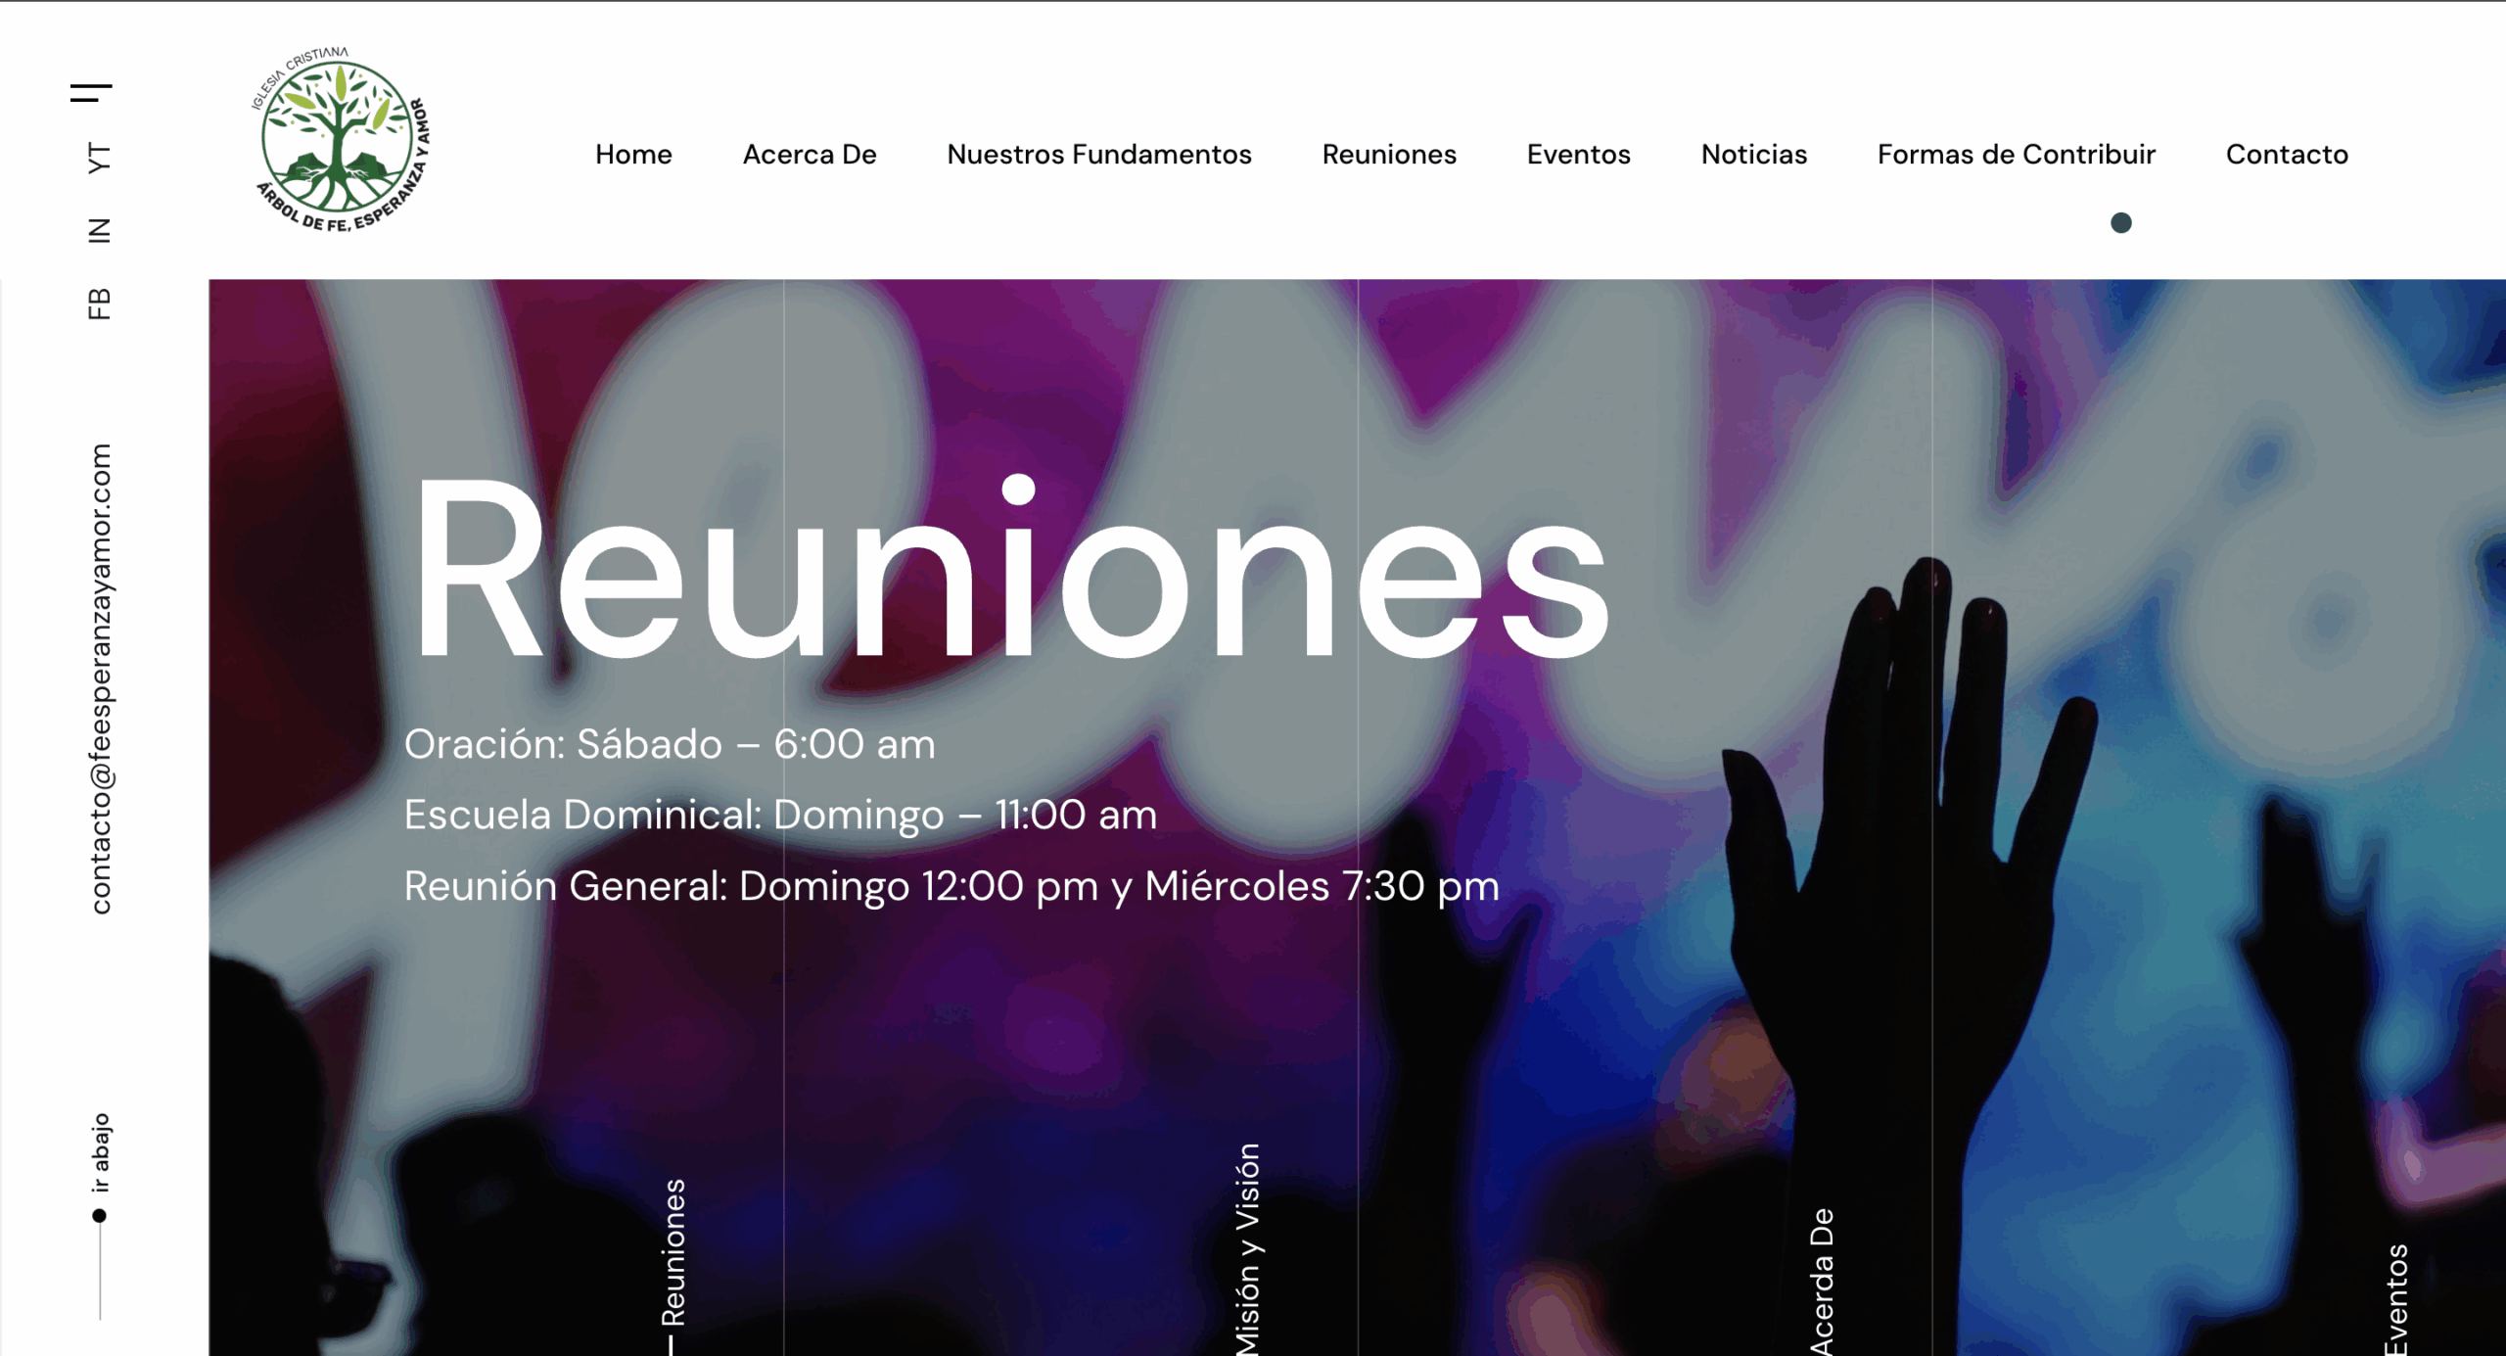The height and width of the screenshot is (1356, 2506).
Task: Open the hamburger menu icon
Action: (91, 93)
